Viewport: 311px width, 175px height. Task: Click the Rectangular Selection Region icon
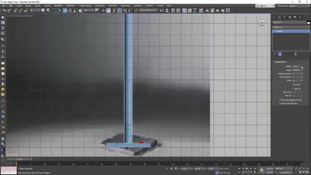click(x=53, y=11)
